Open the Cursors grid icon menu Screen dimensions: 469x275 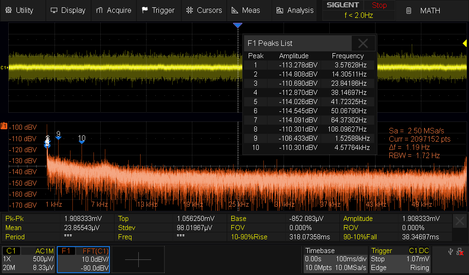coord(190,10)
